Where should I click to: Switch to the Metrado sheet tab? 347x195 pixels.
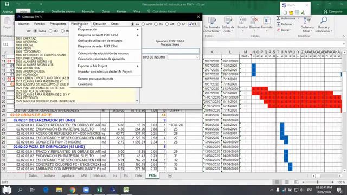100,175
